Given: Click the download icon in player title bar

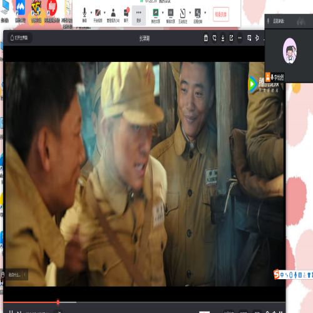Looking at the screenshot, I should tap(223, 38).
